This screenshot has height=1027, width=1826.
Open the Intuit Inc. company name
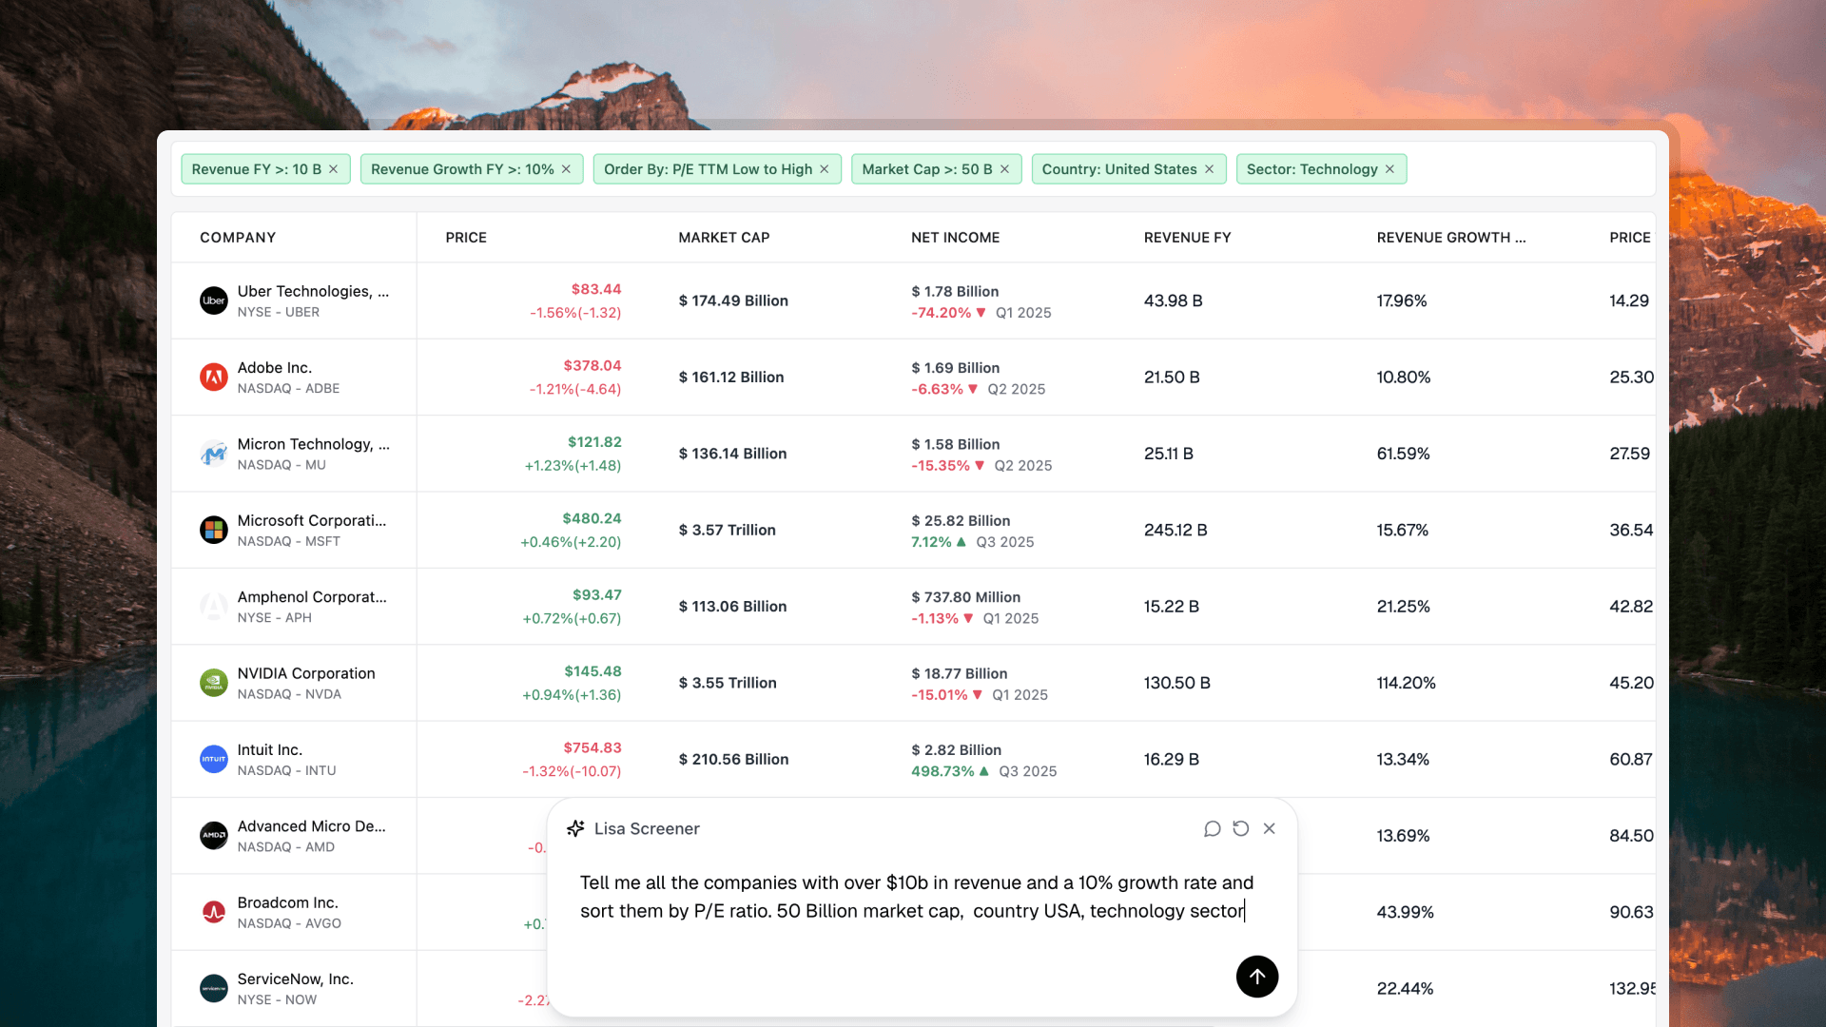click(x=270, y=749)
